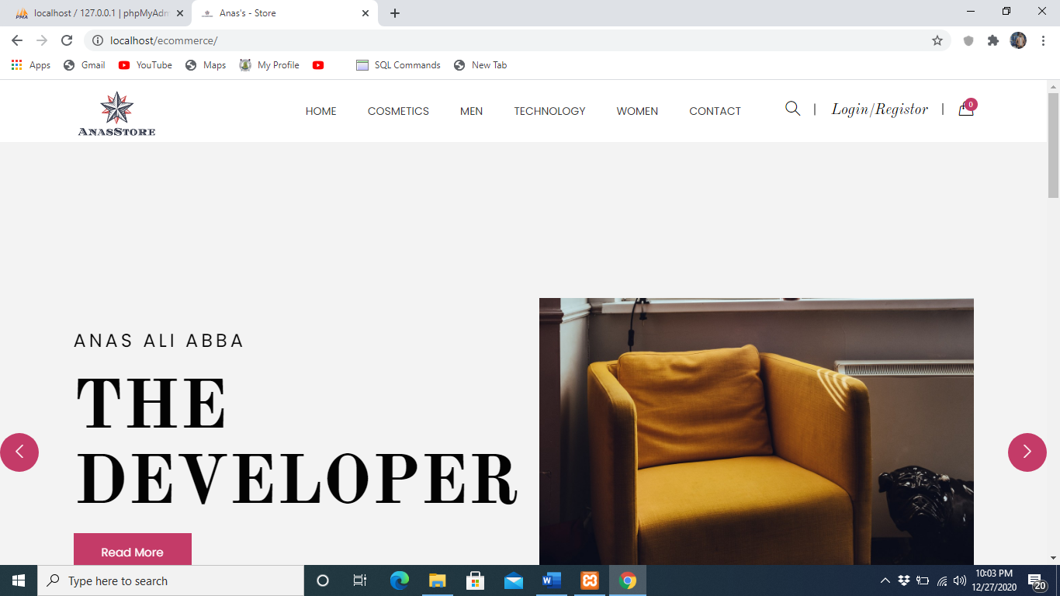The height and width of the screenshot is (596, 1060).
Task: Open the Chrome extensions puzzle icon
Action: pos(993,40)
